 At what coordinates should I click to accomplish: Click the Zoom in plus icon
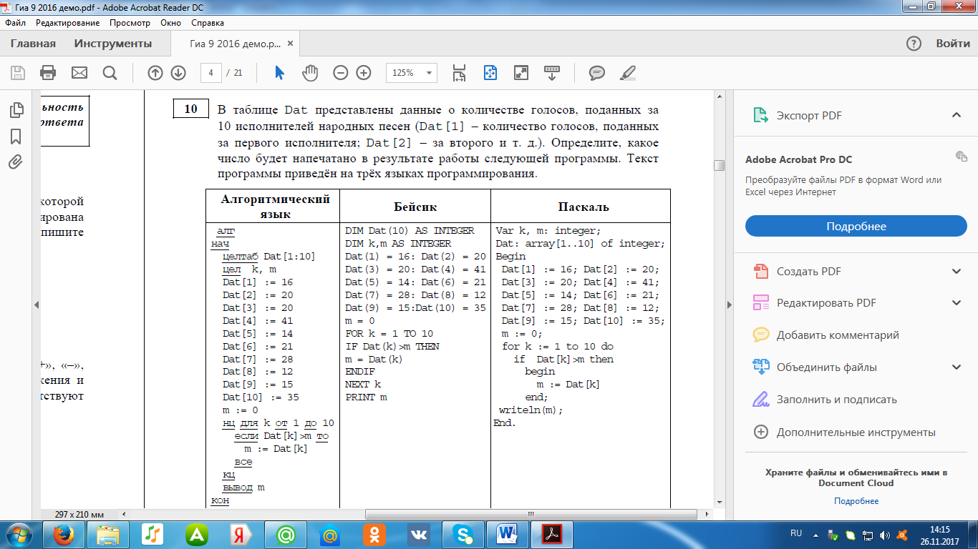click(364, 73)
